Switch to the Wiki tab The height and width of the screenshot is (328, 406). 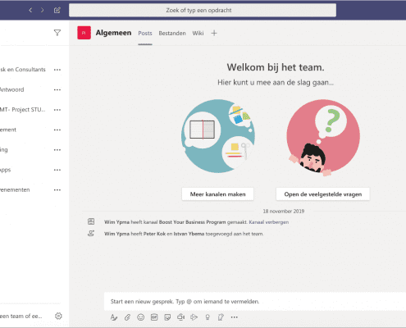198,33
